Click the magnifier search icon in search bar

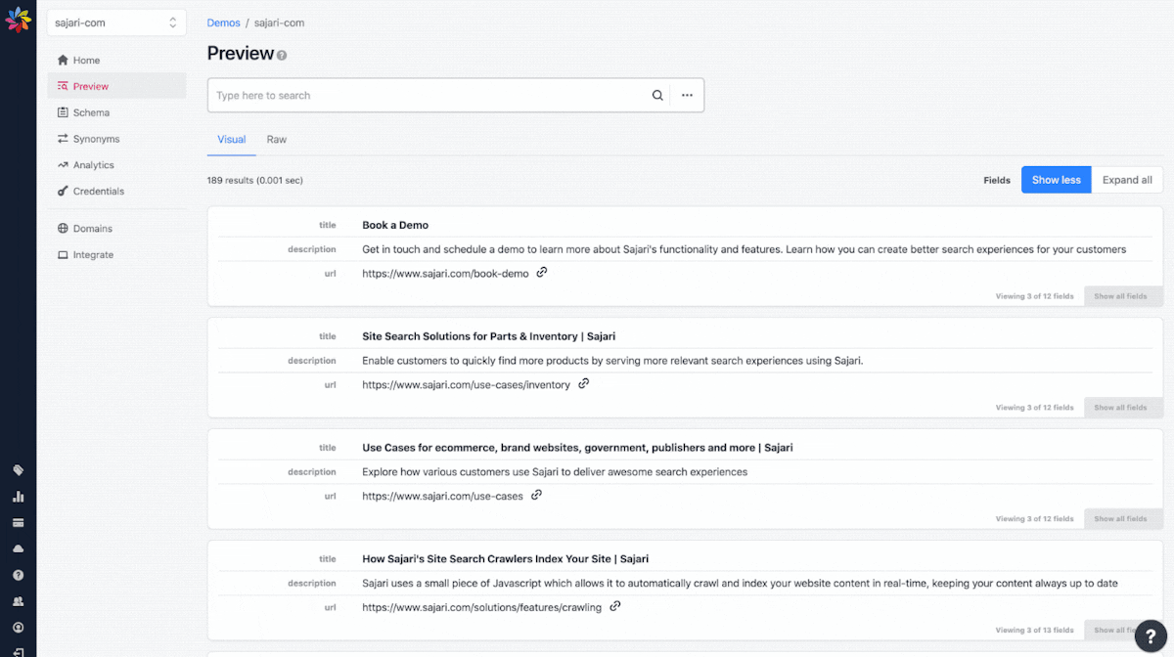click(x=657, y=96)
